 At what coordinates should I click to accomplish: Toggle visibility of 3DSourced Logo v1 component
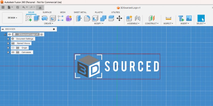point(10,34)
